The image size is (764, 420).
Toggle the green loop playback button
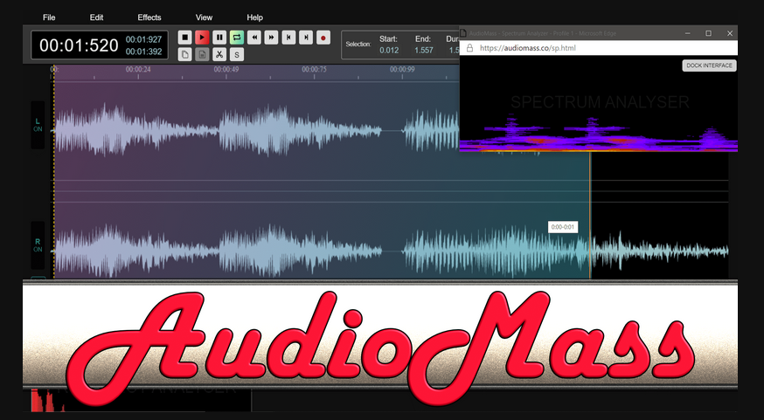[237, 37]
